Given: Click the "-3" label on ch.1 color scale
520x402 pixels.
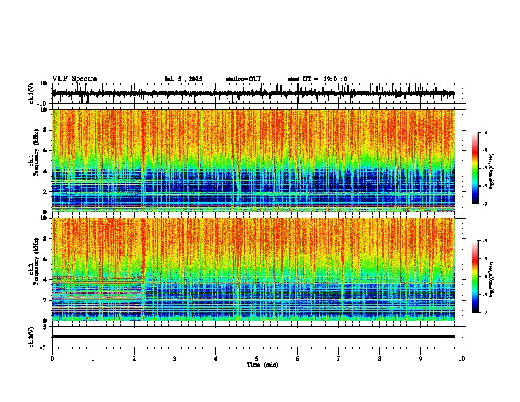Looking at the screenshot, I should 484,133.
